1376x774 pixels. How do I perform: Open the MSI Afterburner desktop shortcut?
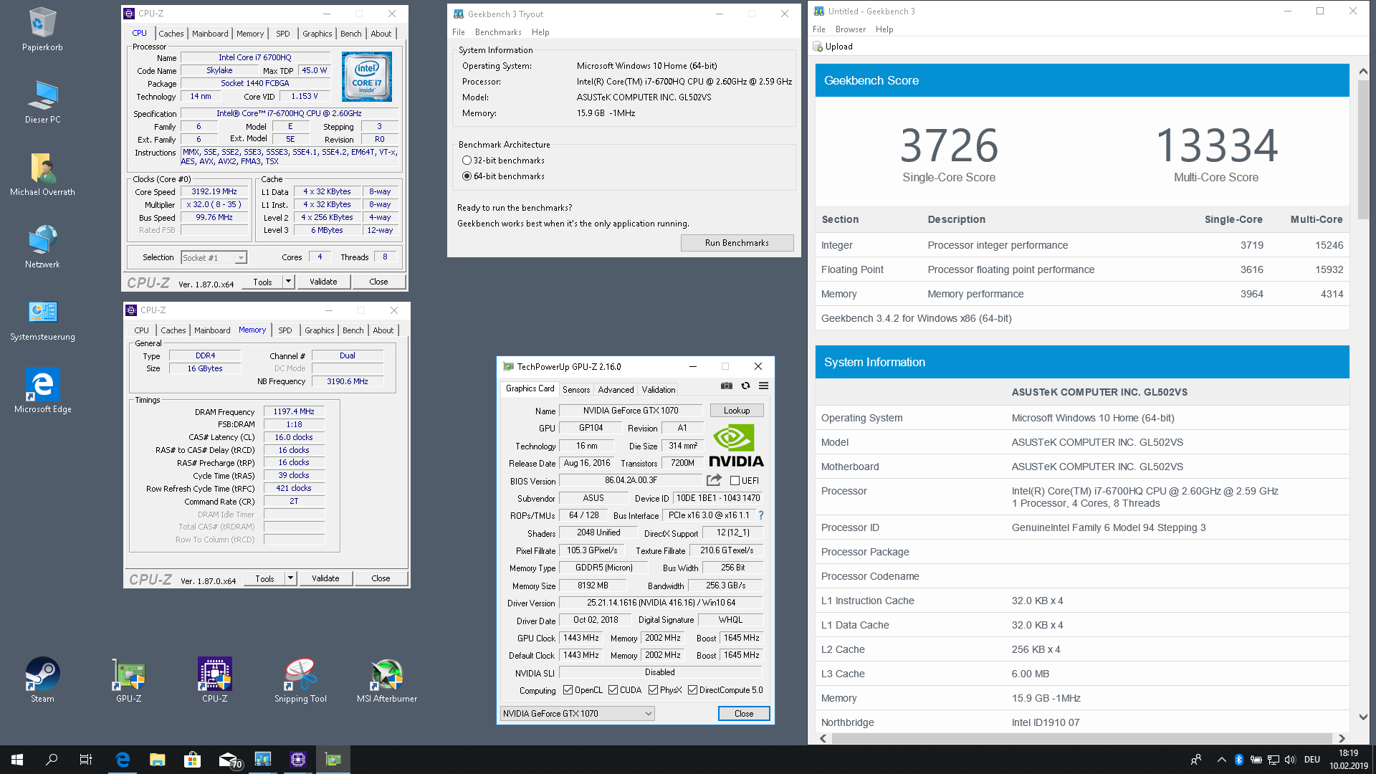coord(387,679)
